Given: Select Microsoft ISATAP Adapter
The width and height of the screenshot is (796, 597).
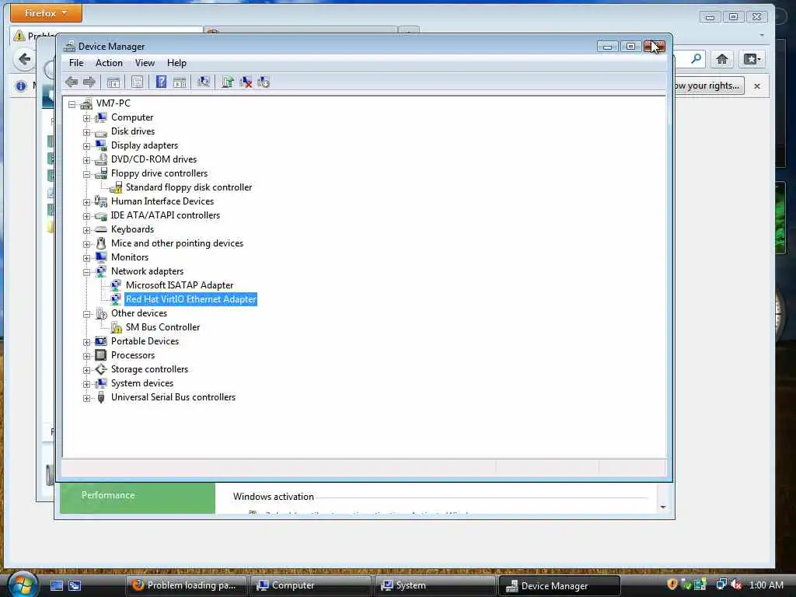Looking at the screenshot, I should [180, 285].
